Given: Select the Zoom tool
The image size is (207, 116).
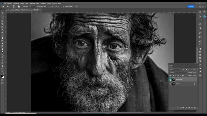Looking at the screenshot, I should (x=2, y=68).
